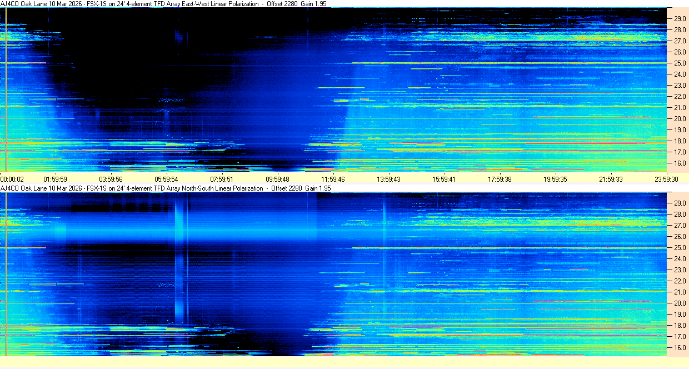Click 24.0 frequency label on North-South chart

(680, 259)
